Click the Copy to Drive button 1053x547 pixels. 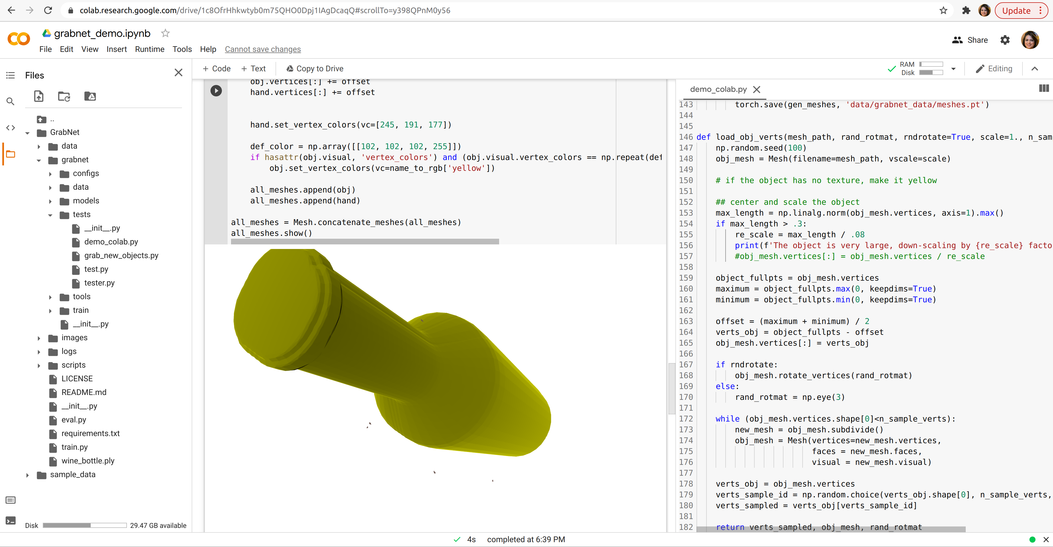tap(315, 68)
